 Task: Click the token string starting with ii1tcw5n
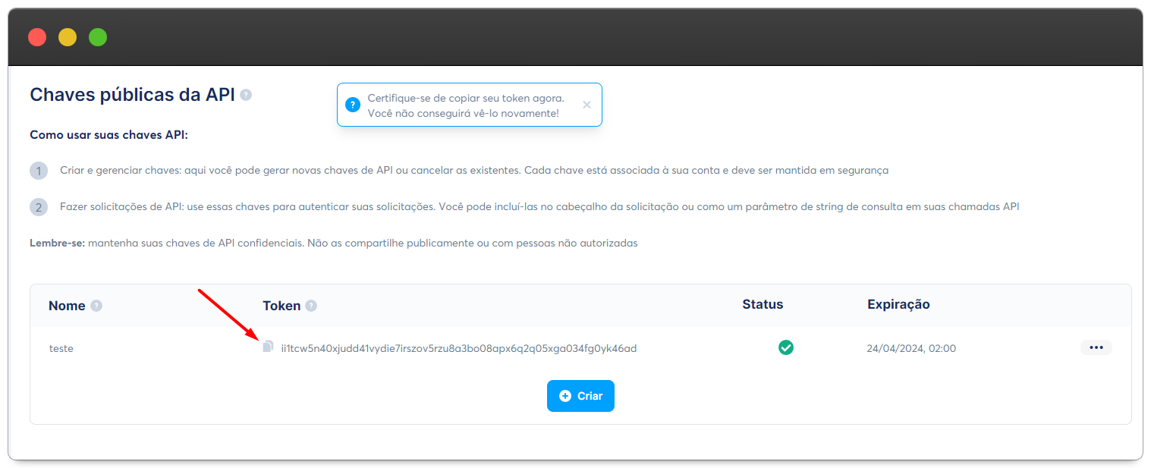pos(458,349)
